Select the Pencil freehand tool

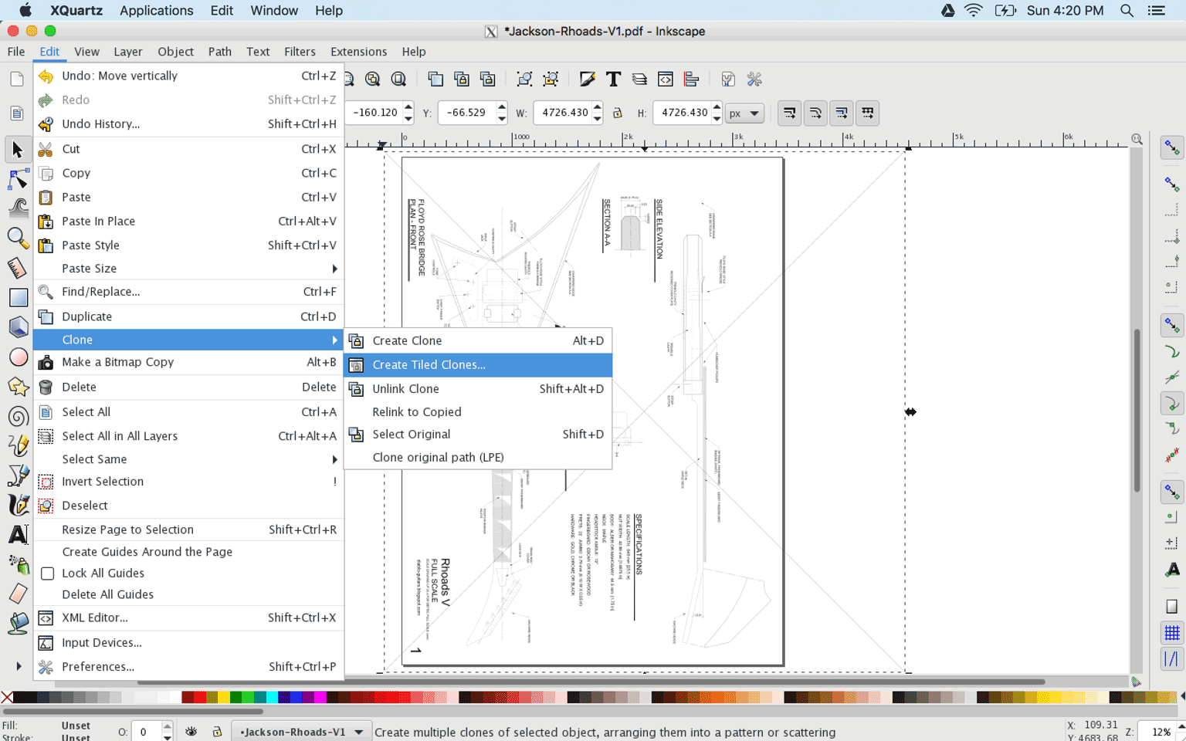pos(17,446)
